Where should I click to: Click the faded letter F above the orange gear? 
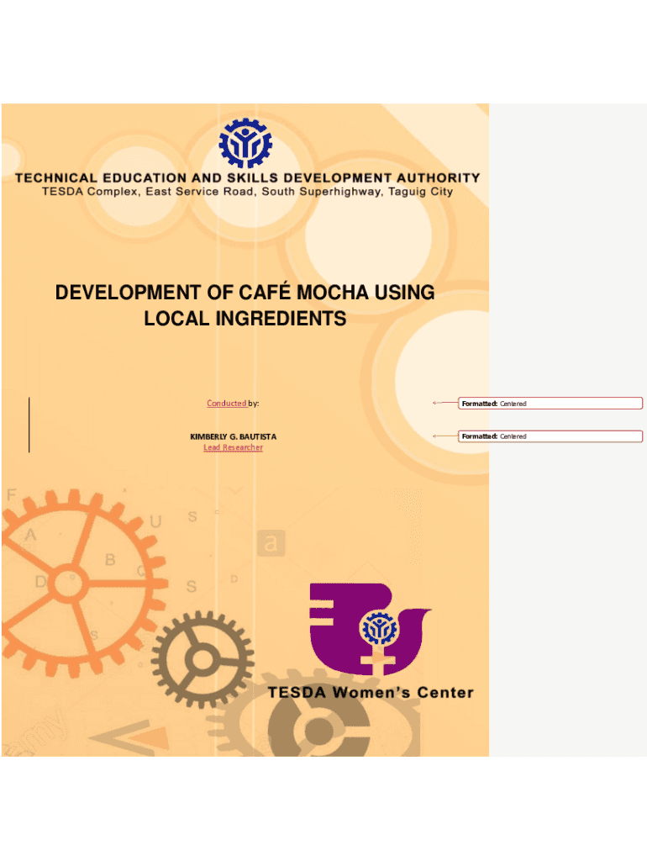click(12, 495)
